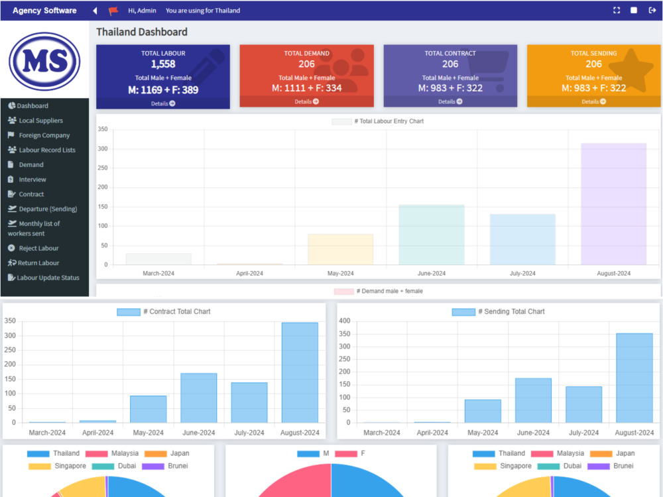Click June-2024 bar in Contract Total Chart
The height and width of the screenshot is (497, 663).
199,398
